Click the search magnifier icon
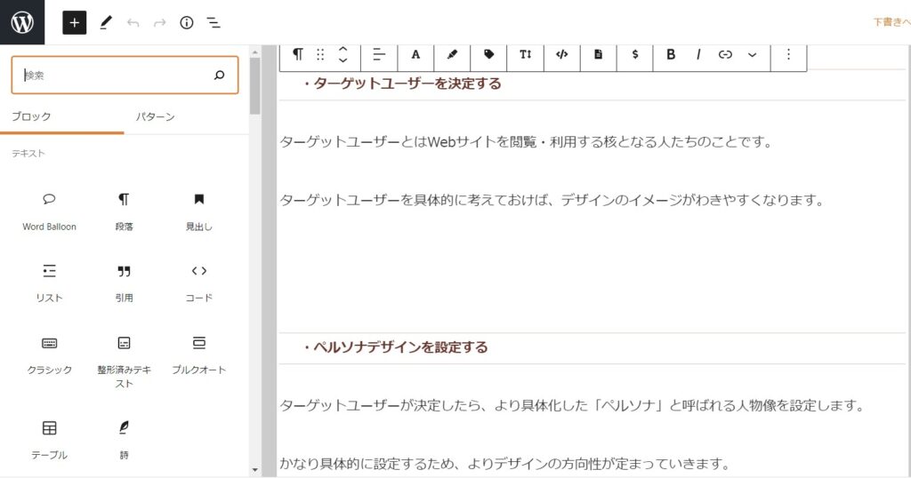The width and height of the screenshot is (911, 478). 219,75
